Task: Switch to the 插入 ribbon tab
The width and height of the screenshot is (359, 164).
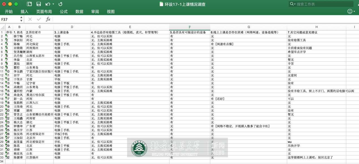Action: tap(24, 12)
